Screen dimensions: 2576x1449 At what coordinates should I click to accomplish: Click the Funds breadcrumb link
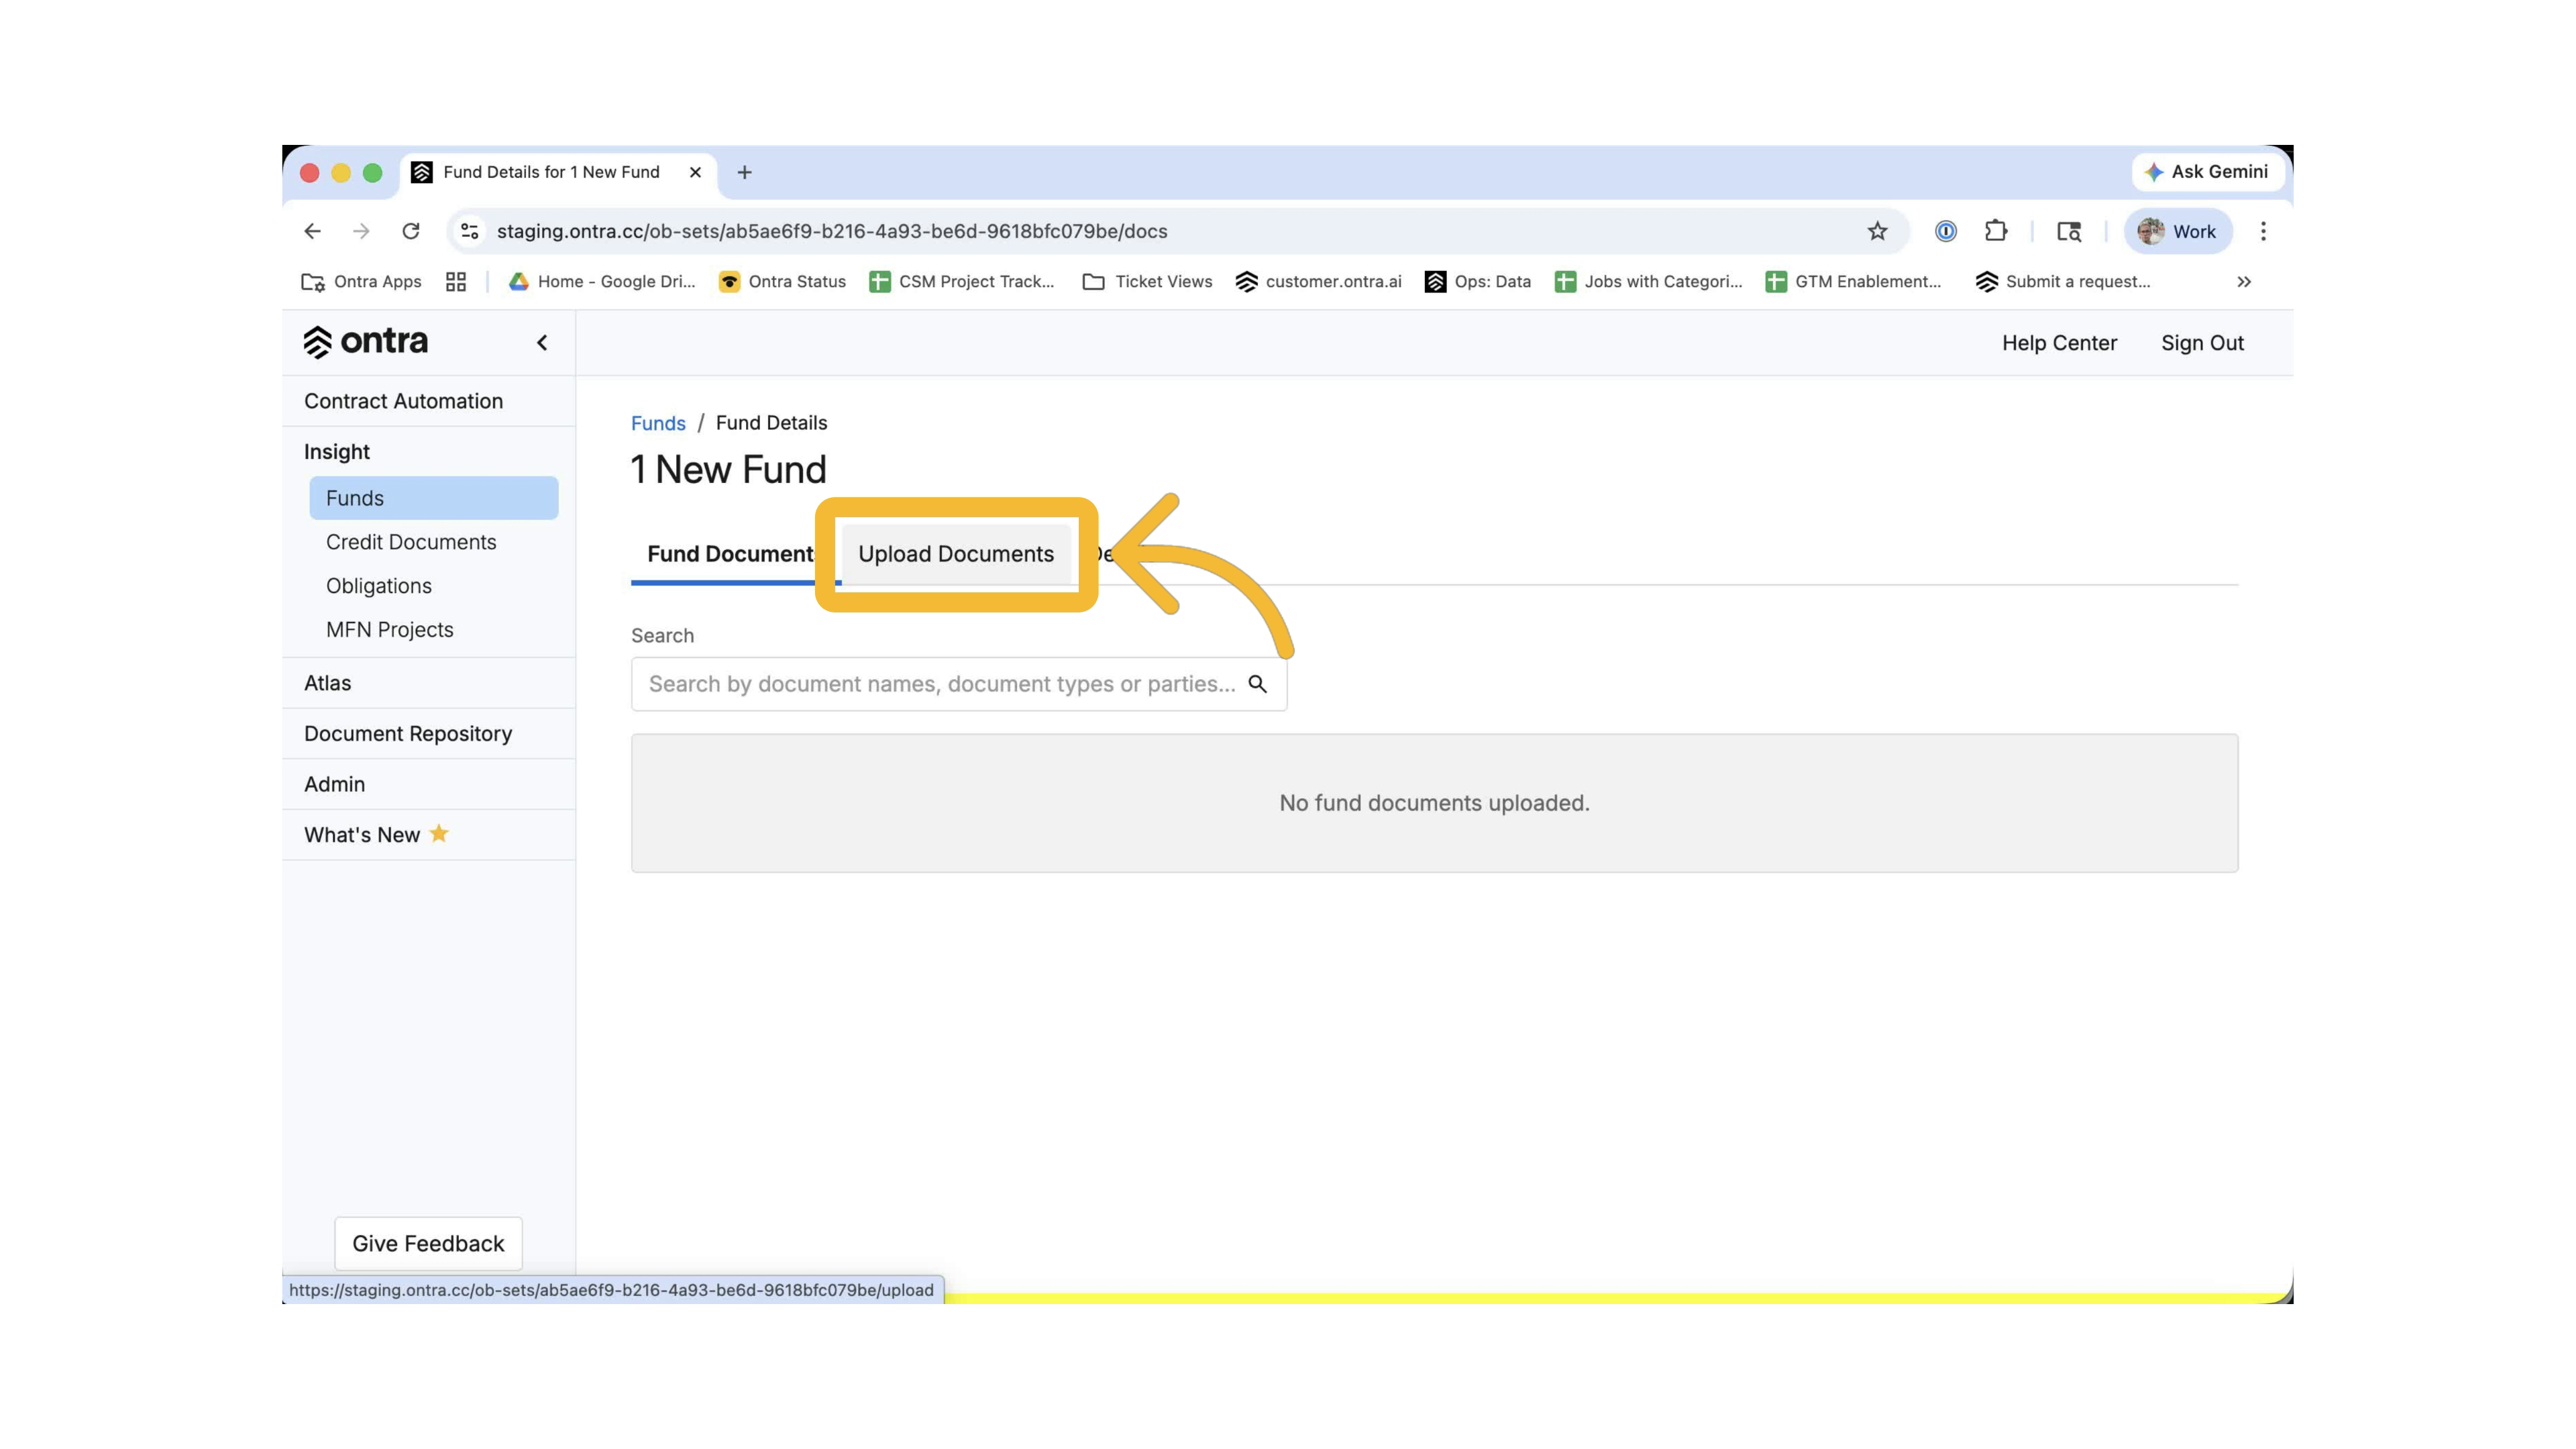point(658,423)
